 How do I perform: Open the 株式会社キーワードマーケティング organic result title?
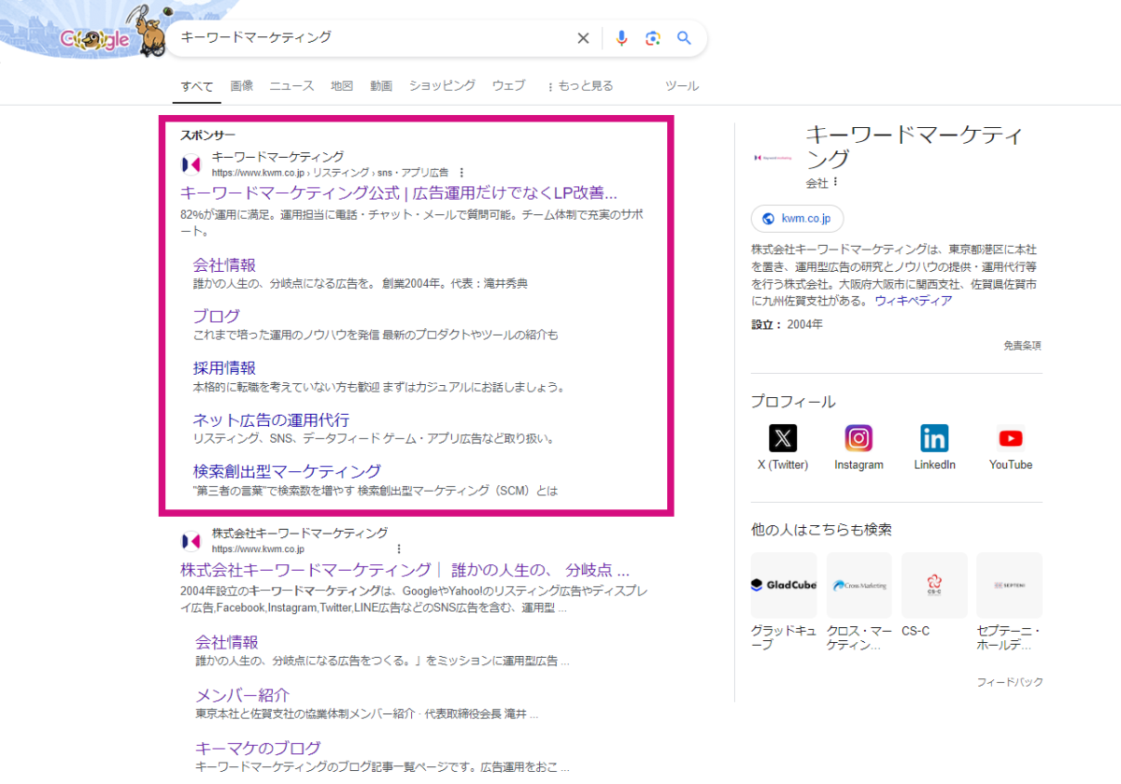coord(404,570)
